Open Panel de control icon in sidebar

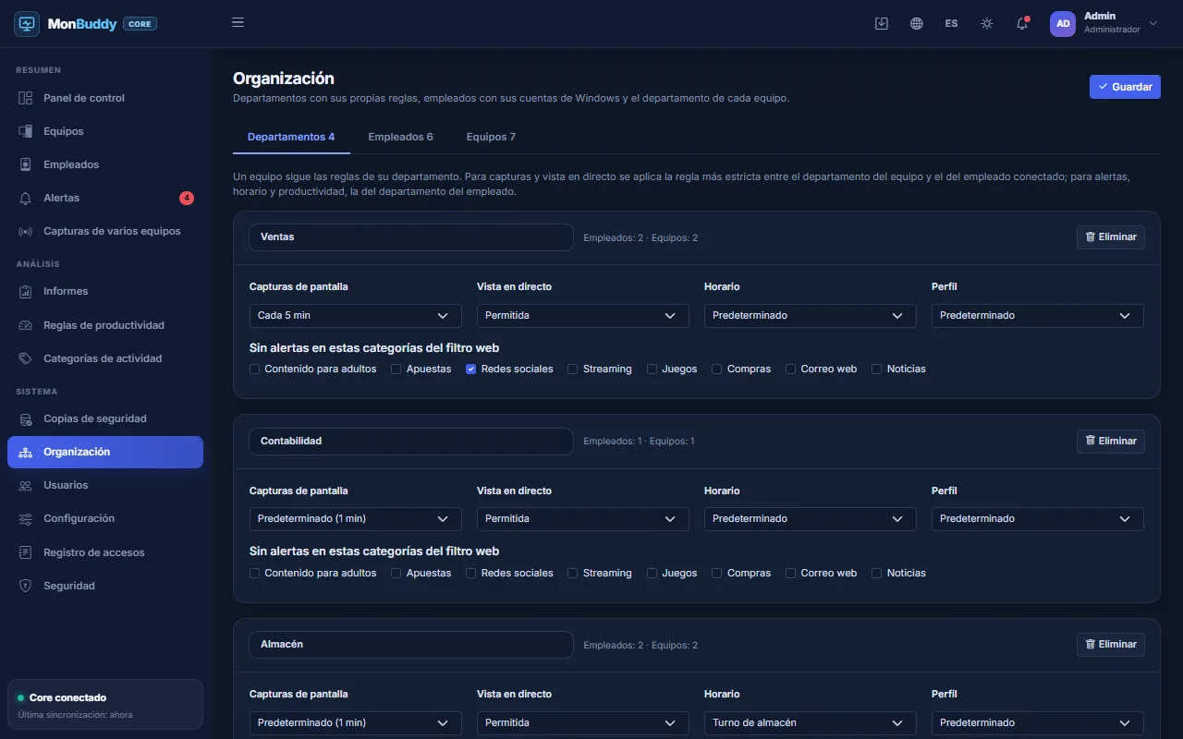[26, 98]
